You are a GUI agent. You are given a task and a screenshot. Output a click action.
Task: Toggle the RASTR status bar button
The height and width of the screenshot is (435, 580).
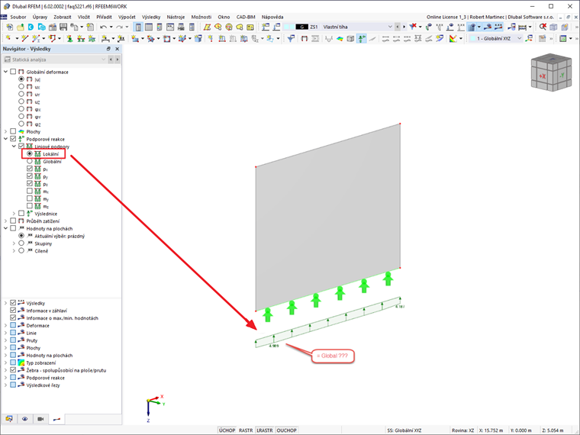246,430
